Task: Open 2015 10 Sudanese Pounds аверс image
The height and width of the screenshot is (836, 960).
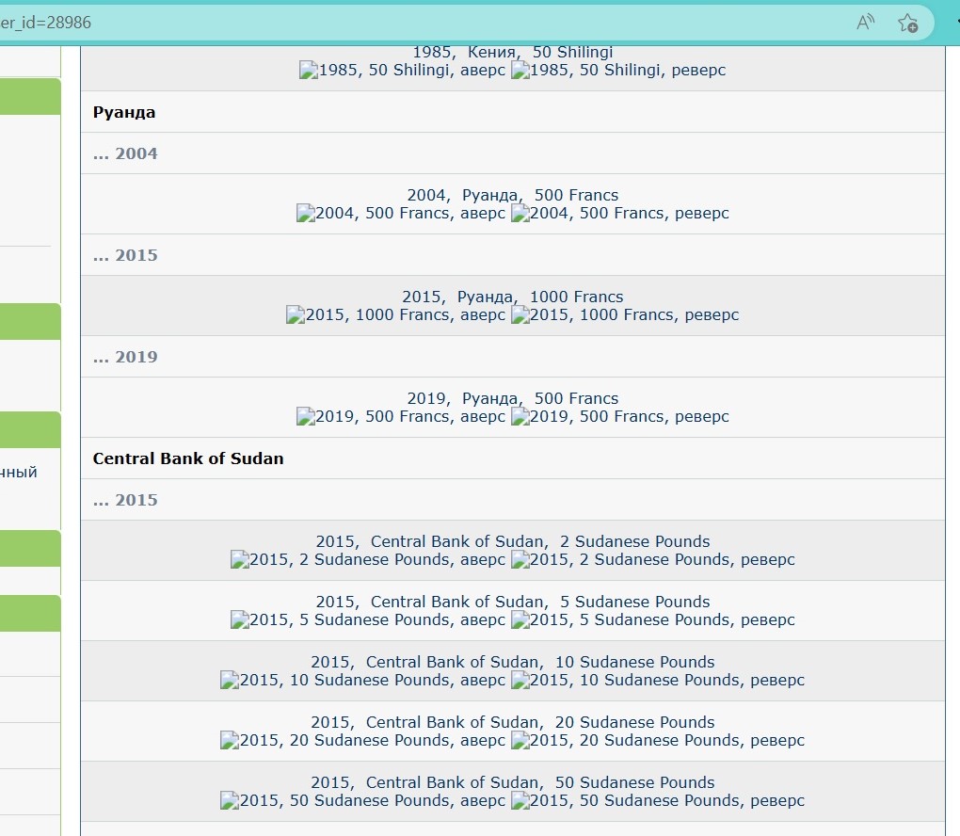Action: click(x=362, y=681)
